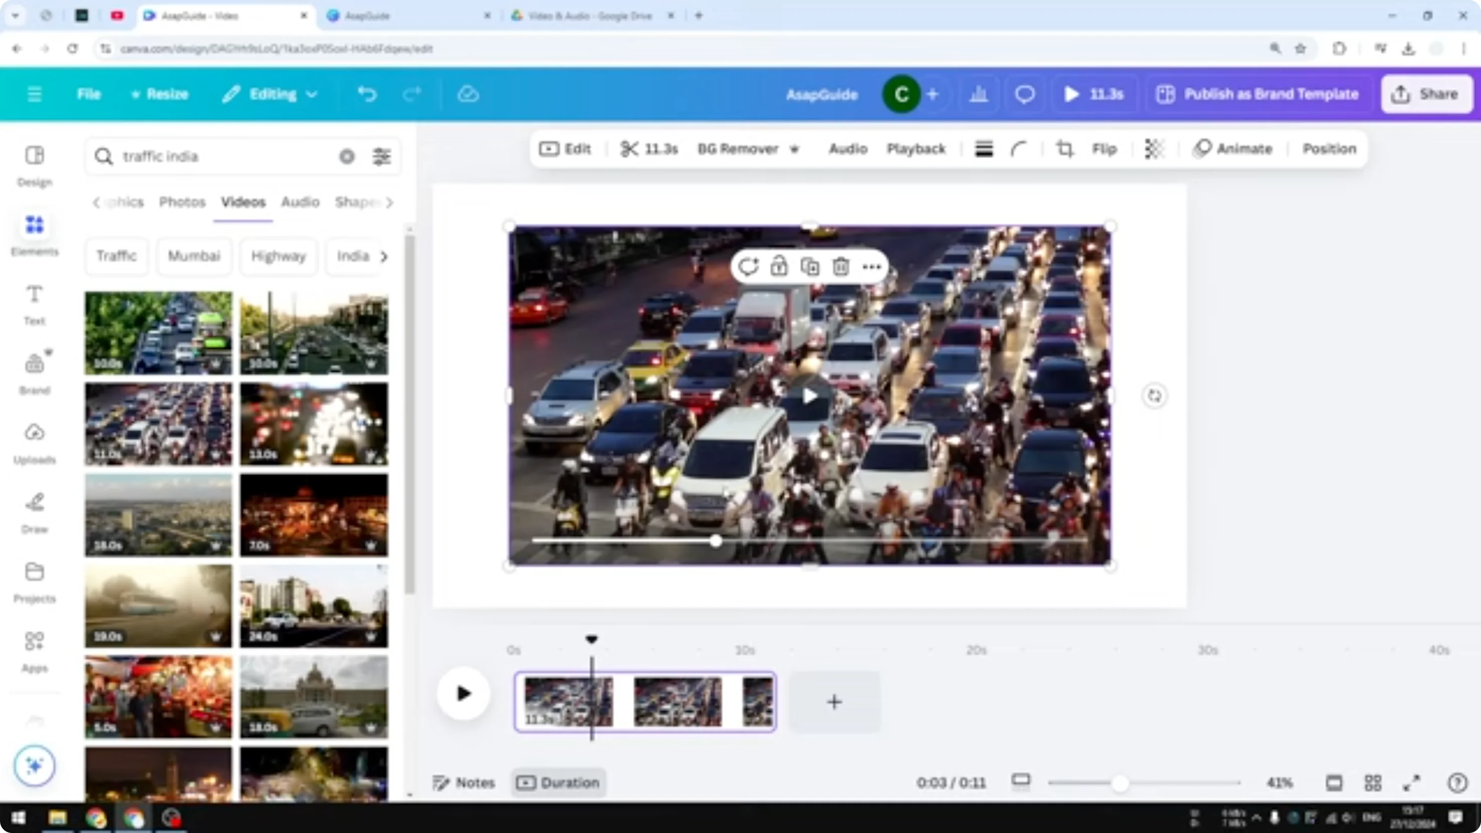This screenshot has width=1481, height=833.
Task: Trim the clip using the scissors icon
Action: (x=631, y=149)
